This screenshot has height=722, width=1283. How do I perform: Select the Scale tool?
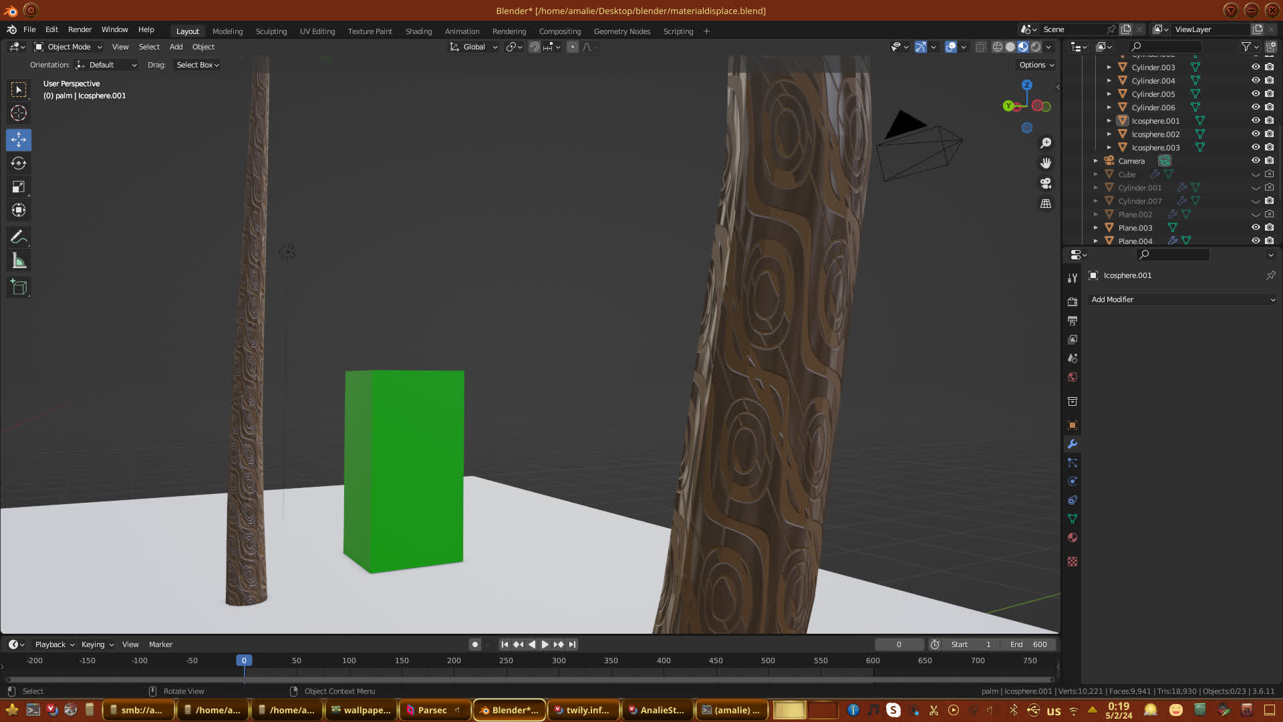[19, 187]
